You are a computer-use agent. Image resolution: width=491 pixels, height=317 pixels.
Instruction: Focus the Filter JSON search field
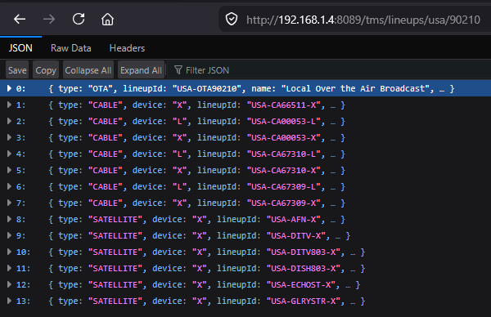click(x=329, y=70)
